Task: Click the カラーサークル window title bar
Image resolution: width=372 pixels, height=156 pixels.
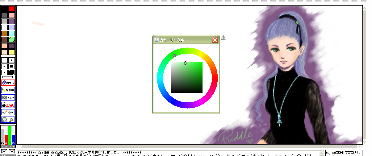Action: pos(186,40)
